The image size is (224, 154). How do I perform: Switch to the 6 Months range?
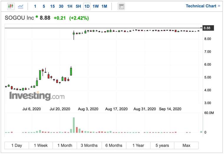tap(114, 145)
